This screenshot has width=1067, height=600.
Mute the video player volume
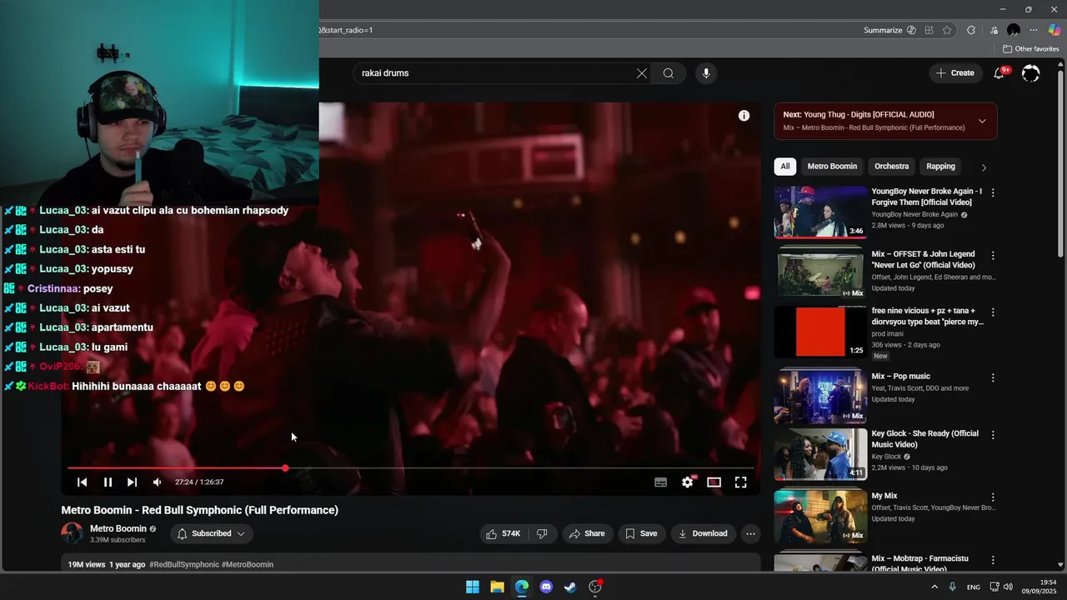coord(157,482)
